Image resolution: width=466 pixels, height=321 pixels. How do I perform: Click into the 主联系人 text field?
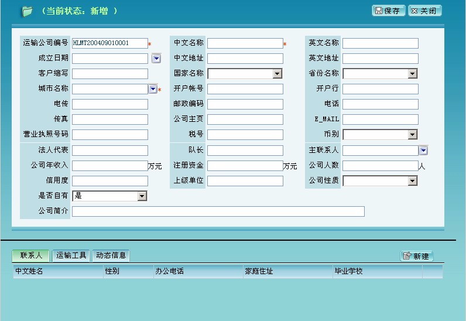tap(381, 150)
